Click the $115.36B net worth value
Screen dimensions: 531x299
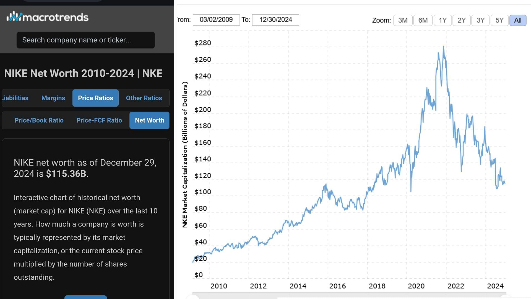pos(66,174)
